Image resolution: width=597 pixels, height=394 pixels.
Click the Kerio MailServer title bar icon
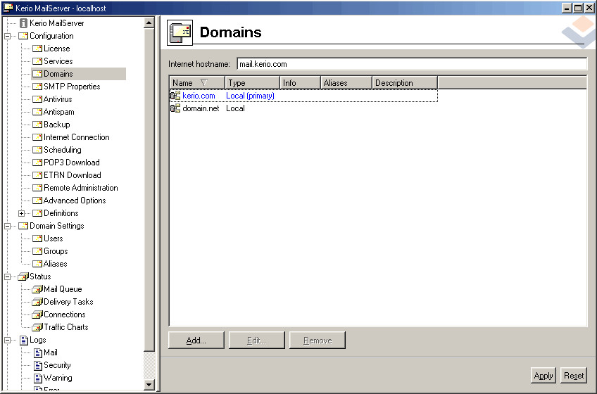pyautogui.click(x=8, y=8)
